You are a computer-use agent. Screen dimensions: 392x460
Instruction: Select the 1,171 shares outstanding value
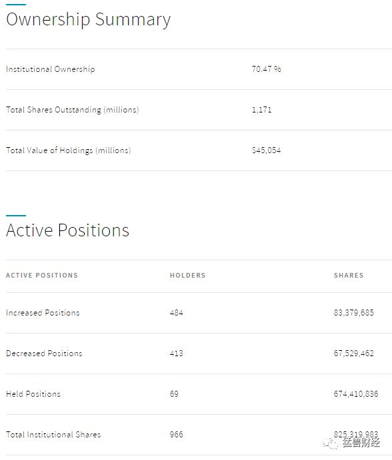(x=261, y=110)
